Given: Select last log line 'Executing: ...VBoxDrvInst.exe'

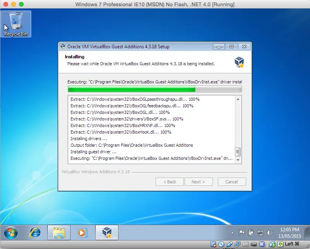Looking at the screenshot, I should coord(151,158).
